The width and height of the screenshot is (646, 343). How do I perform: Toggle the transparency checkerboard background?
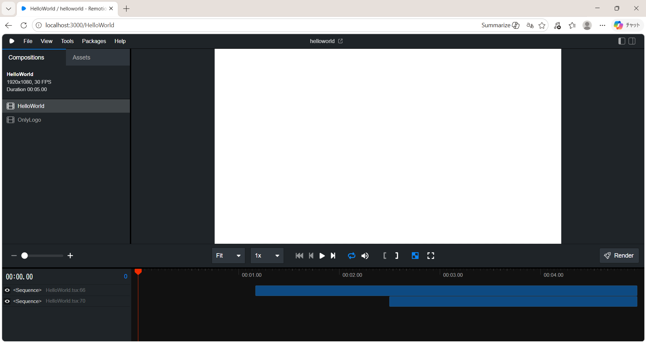(x=415, y=256)
